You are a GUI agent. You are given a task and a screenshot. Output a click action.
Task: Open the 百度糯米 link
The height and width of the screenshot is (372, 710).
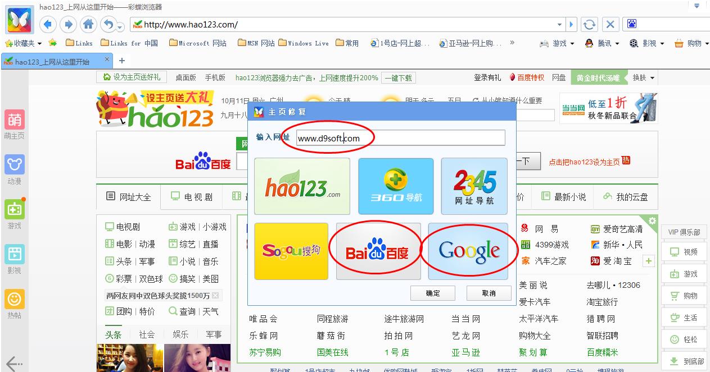602,352
